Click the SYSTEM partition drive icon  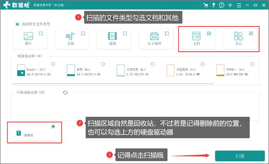(x=220, y=70)
